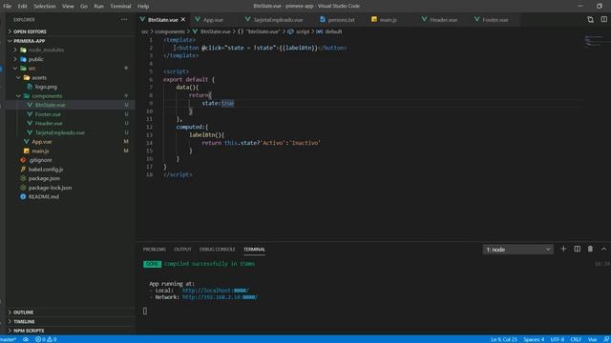The image size is (611, 343).
Task: Open README.md file
Action: [x=44, y=196]
